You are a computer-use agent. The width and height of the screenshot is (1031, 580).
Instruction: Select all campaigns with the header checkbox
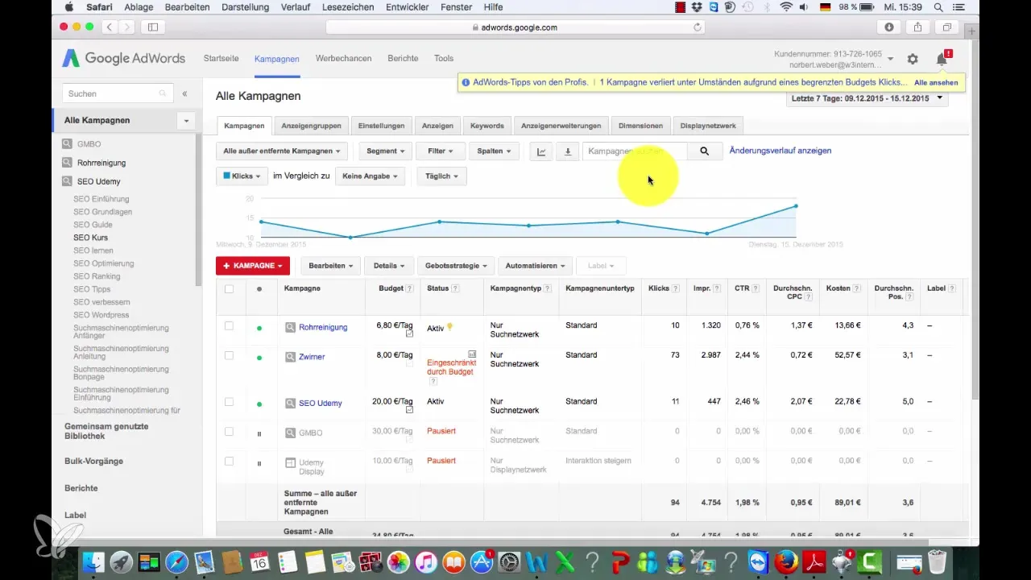229,288
